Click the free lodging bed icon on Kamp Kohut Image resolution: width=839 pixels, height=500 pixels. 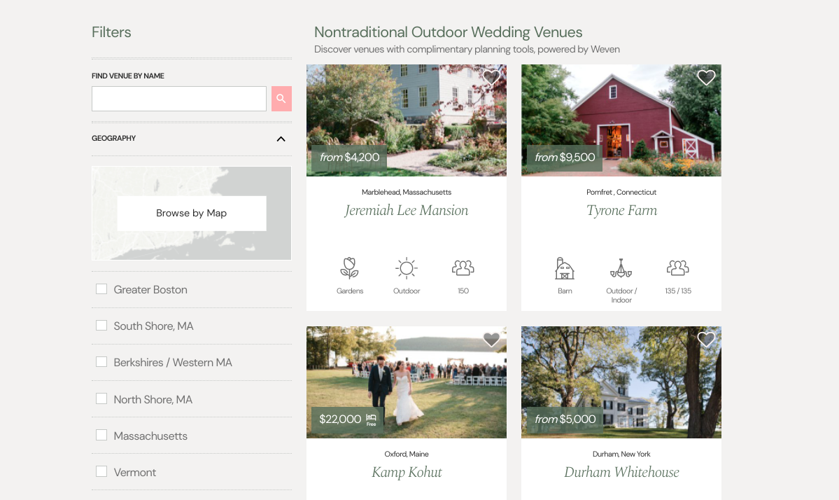[x=371, y=419]
